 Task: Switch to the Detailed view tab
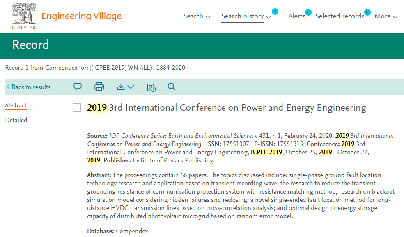coord(16,120)
